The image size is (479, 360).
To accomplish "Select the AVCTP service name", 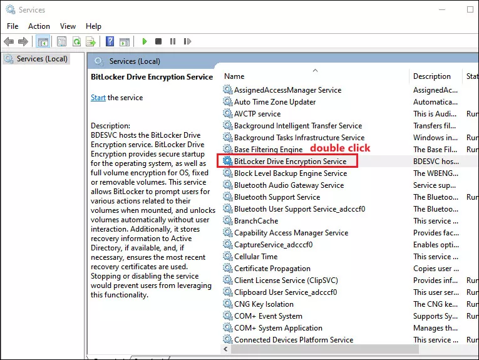I will point(257,114).
